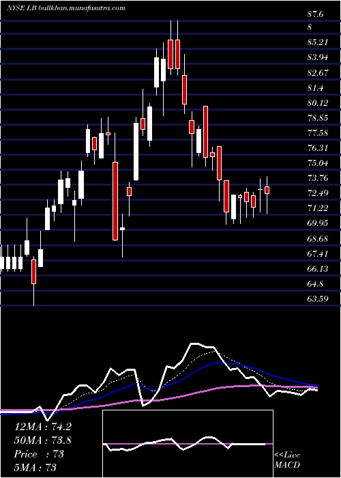Click inside the MACD indicator box
Screen dimensions: 341x478
188,444
